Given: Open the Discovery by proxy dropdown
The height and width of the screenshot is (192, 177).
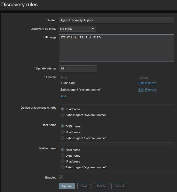Looking at the screenshot, I should 77,29.
